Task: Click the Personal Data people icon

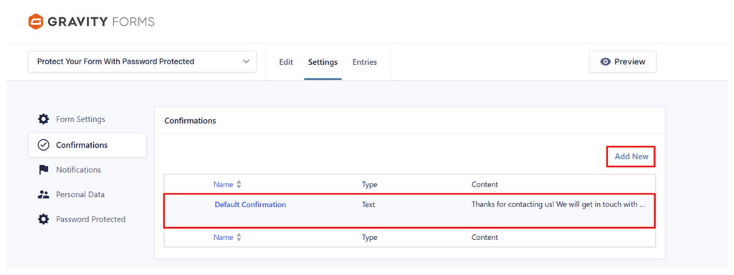Action: point(44,194)
